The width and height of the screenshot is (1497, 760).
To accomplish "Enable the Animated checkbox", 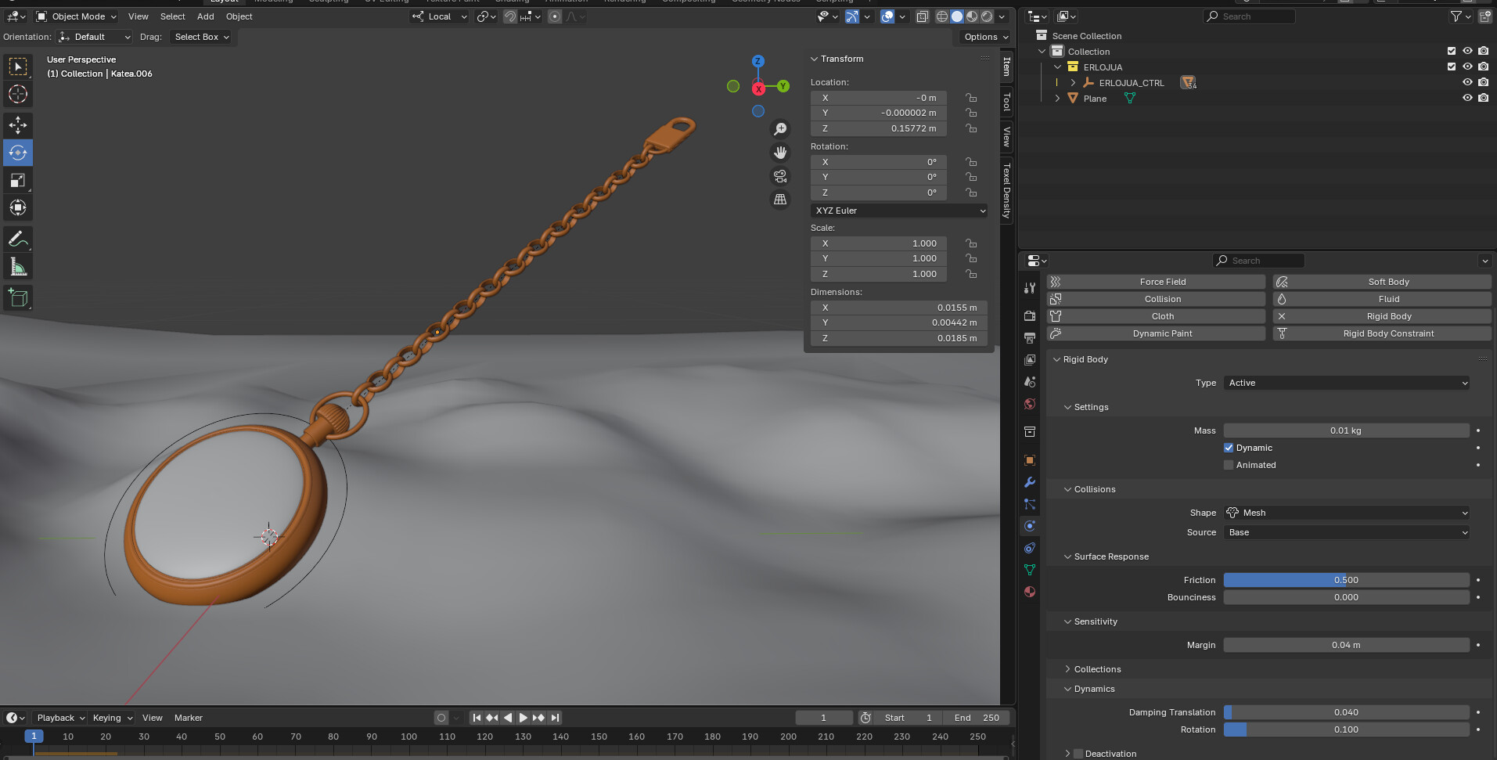I will [x=1229, y=465].
